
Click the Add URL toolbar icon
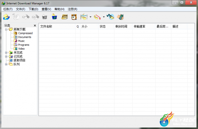coord(6,17)
